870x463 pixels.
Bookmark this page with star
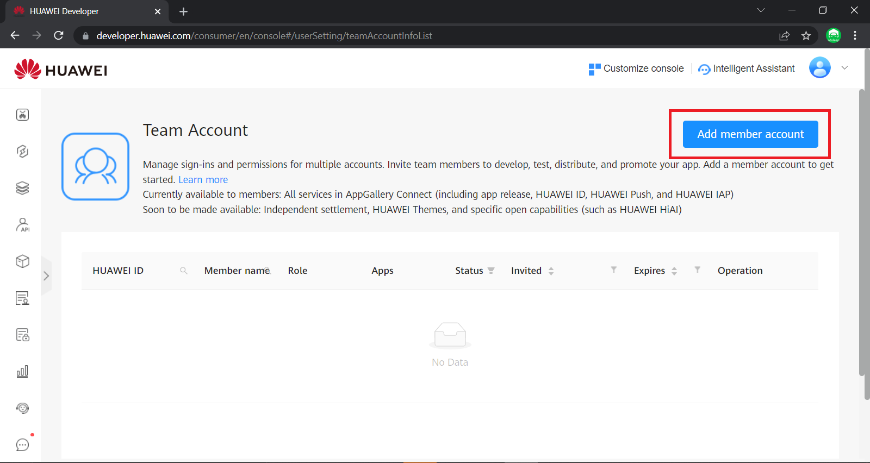click(x=806, y=36)
